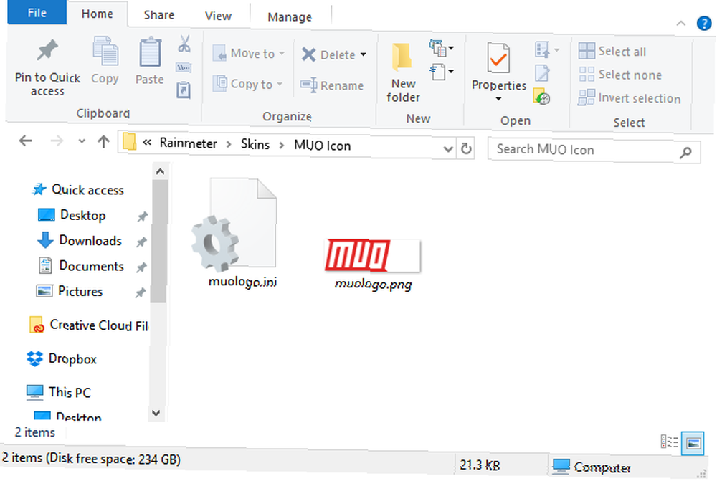Go back with the Back arrow
This screenshot has width=717, height=481.
[26, 141]
